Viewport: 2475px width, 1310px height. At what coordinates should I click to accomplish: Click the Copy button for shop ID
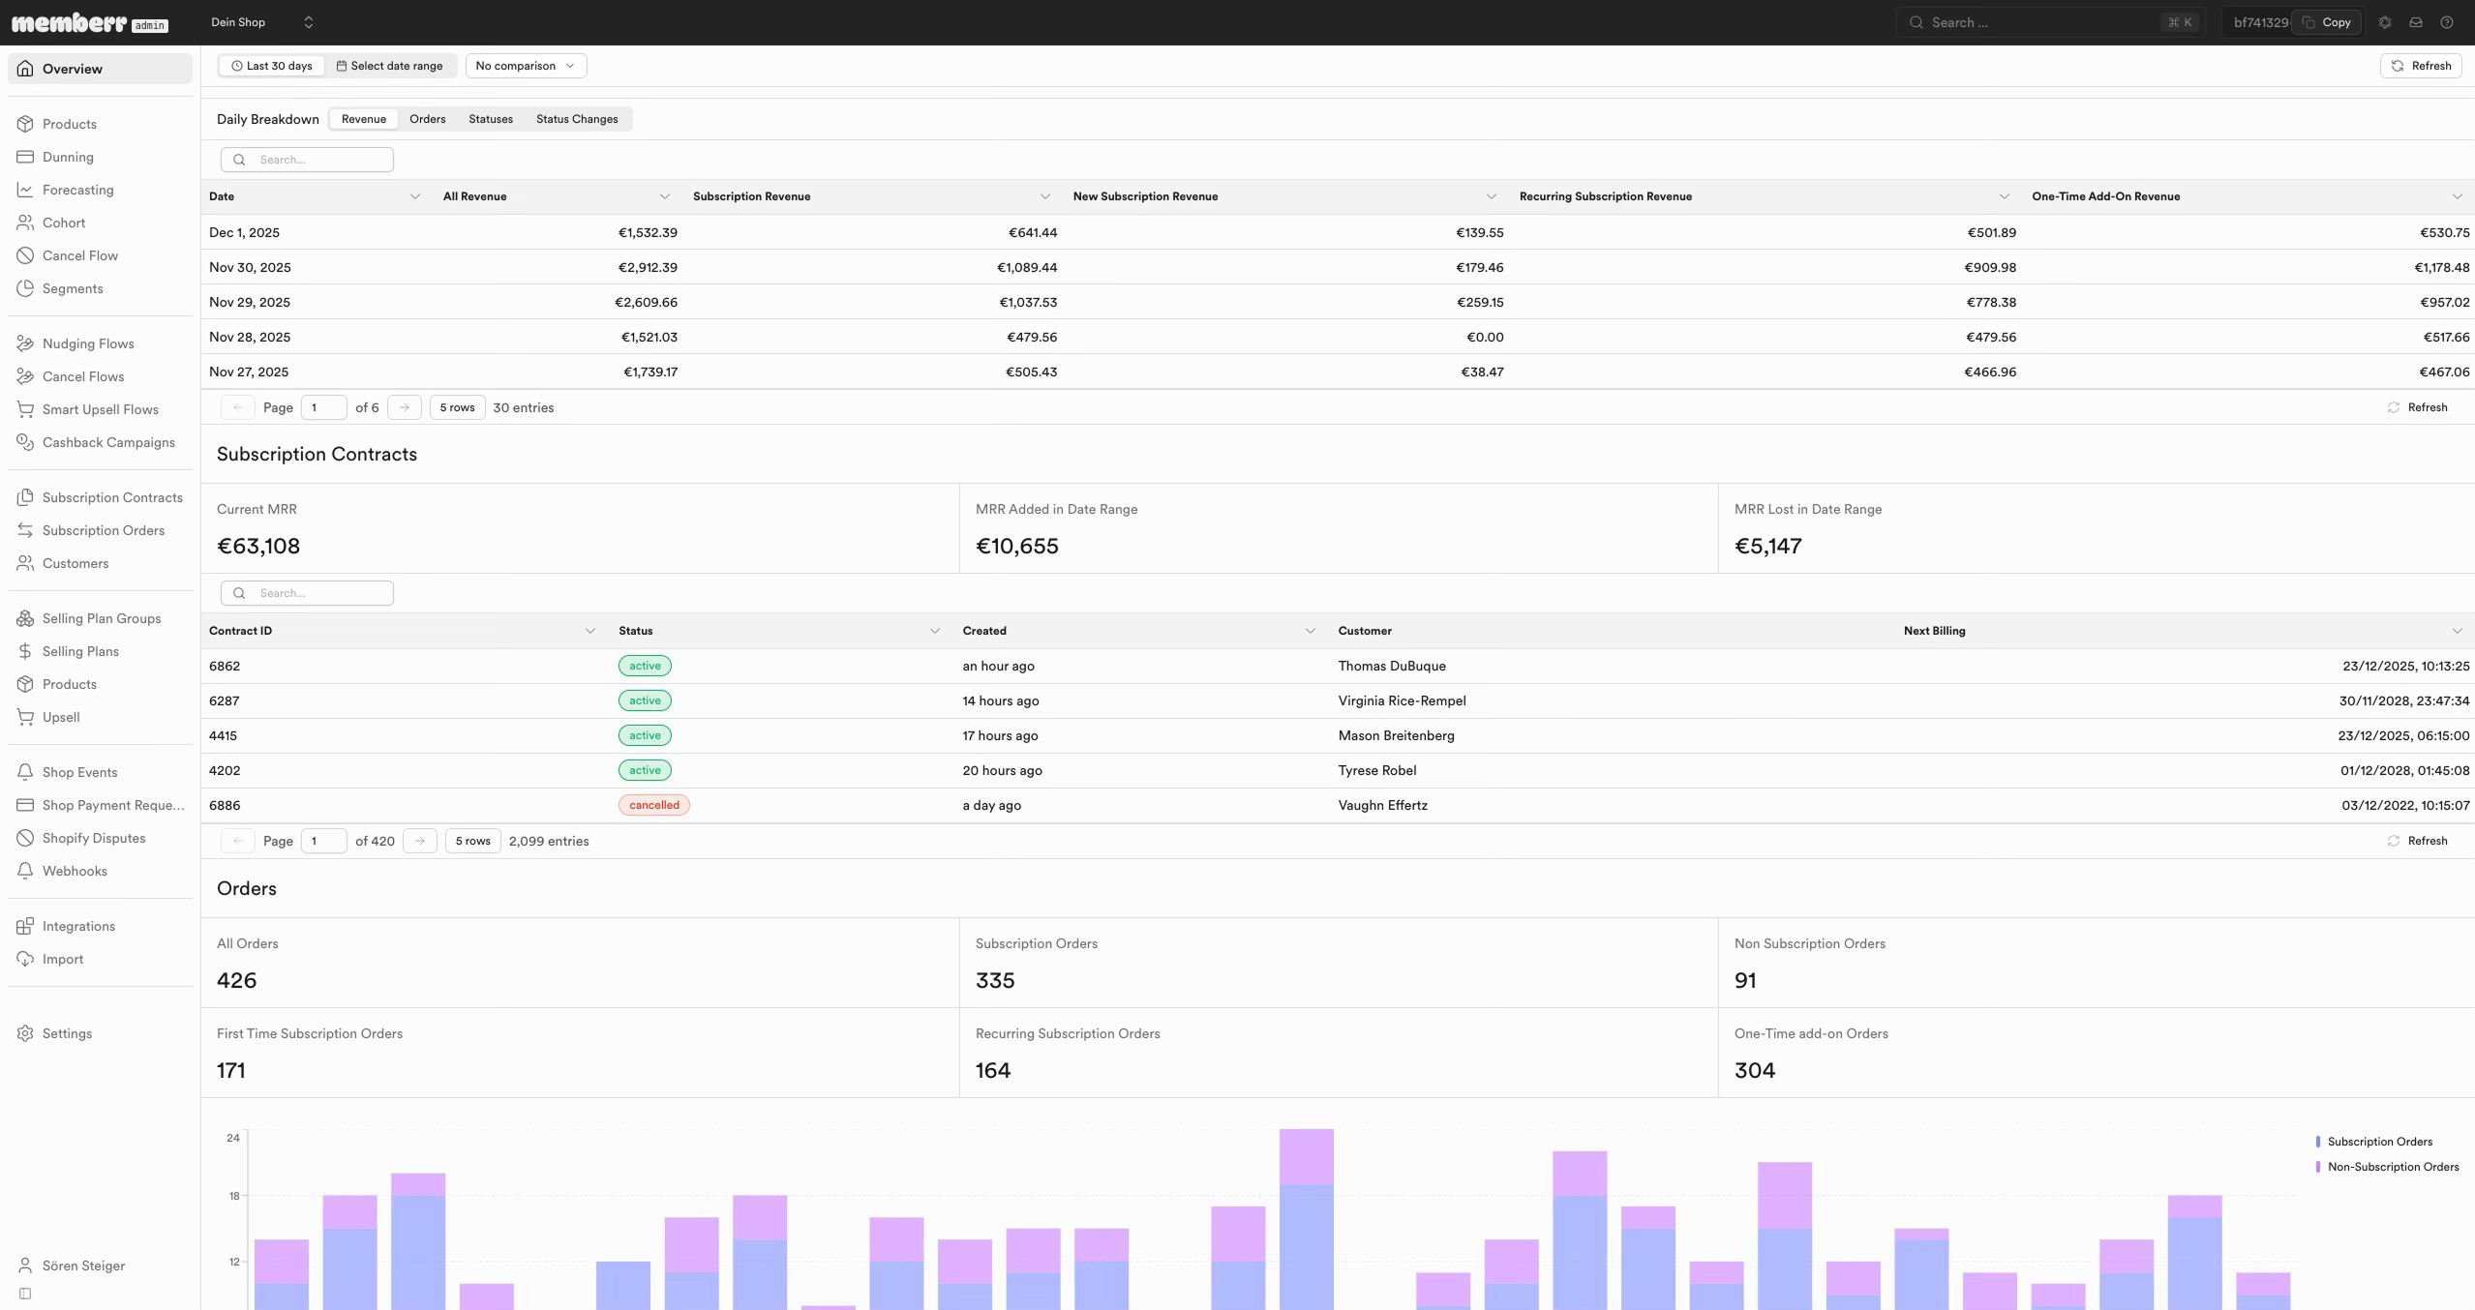[x=2327, y=22]
